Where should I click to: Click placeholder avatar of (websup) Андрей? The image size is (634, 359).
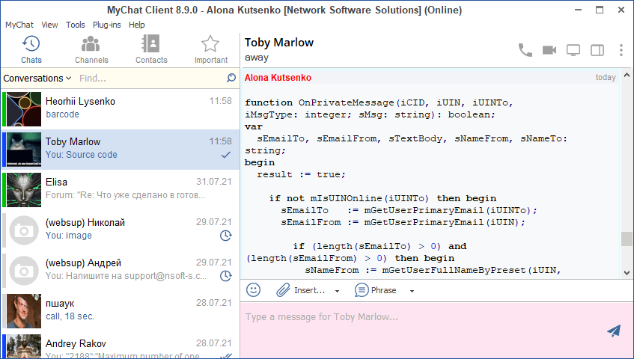coord(24,271)
